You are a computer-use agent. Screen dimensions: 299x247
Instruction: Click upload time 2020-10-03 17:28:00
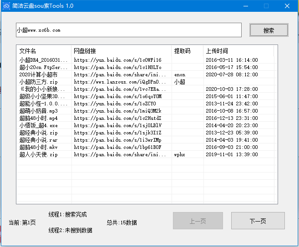coord(232,89)
